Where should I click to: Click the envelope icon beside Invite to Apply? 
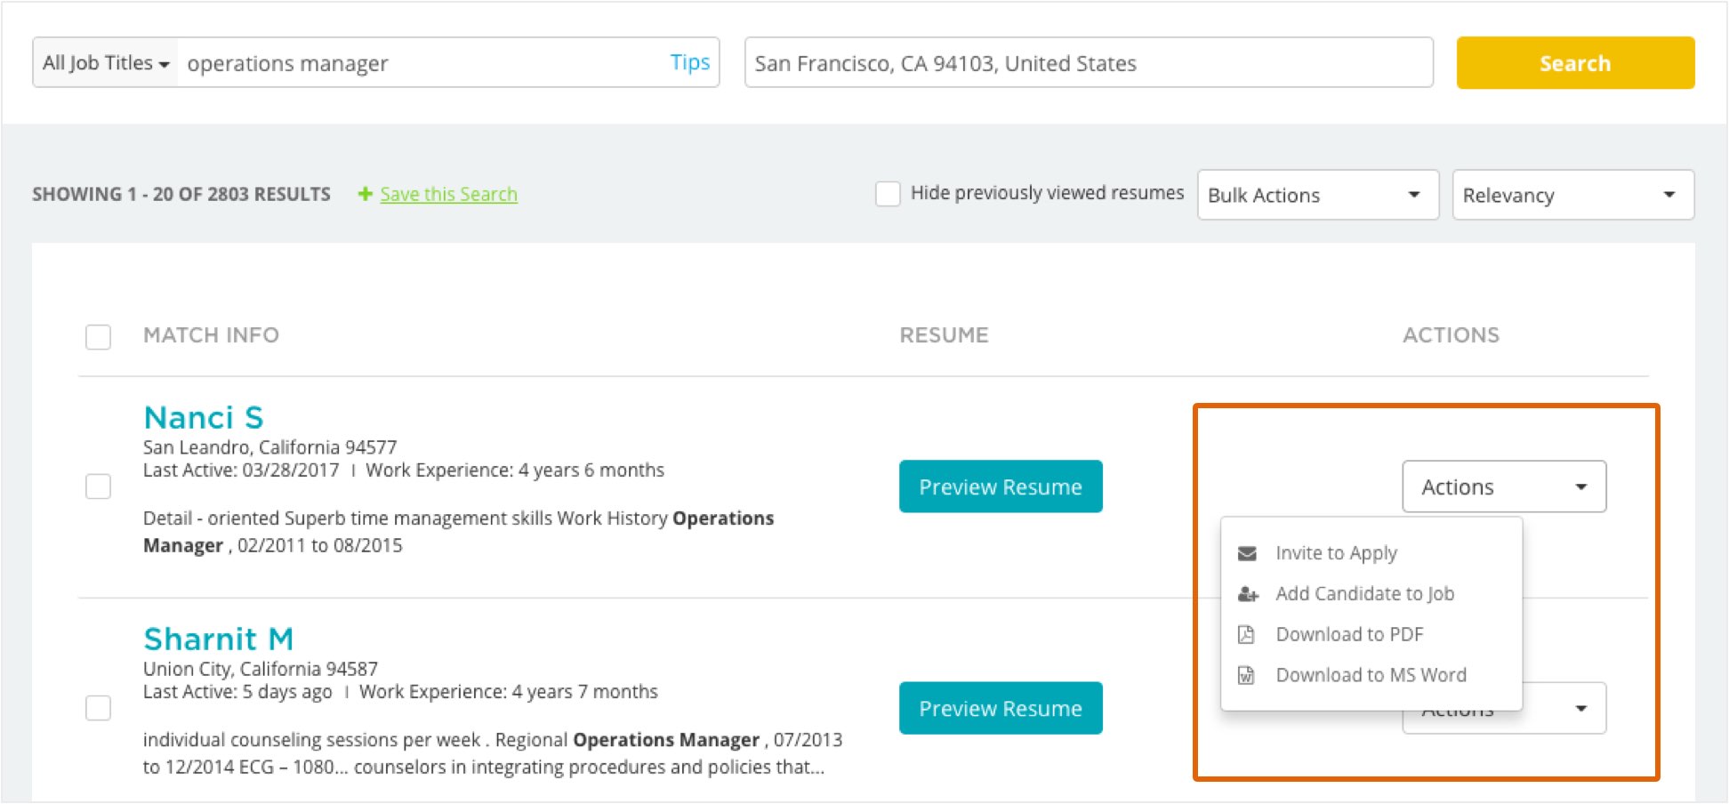pos(1248,552)
